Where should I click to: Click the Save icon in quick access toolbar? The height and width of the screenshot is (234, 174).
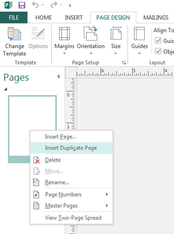pyautogui.click(x=22, y=5)
